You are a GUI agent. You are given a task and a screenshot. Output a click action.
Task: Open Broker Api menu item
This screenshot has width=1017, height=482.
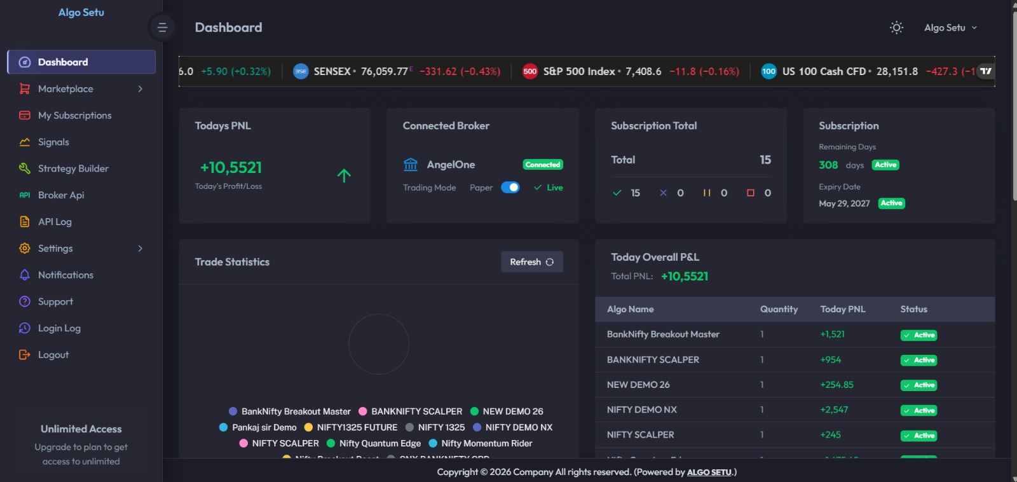tap(81, 195)
